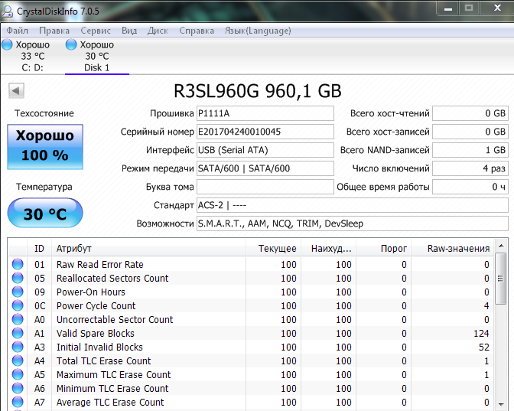Open the Сервис menu

pyautogui.click(x=96, y=31)
